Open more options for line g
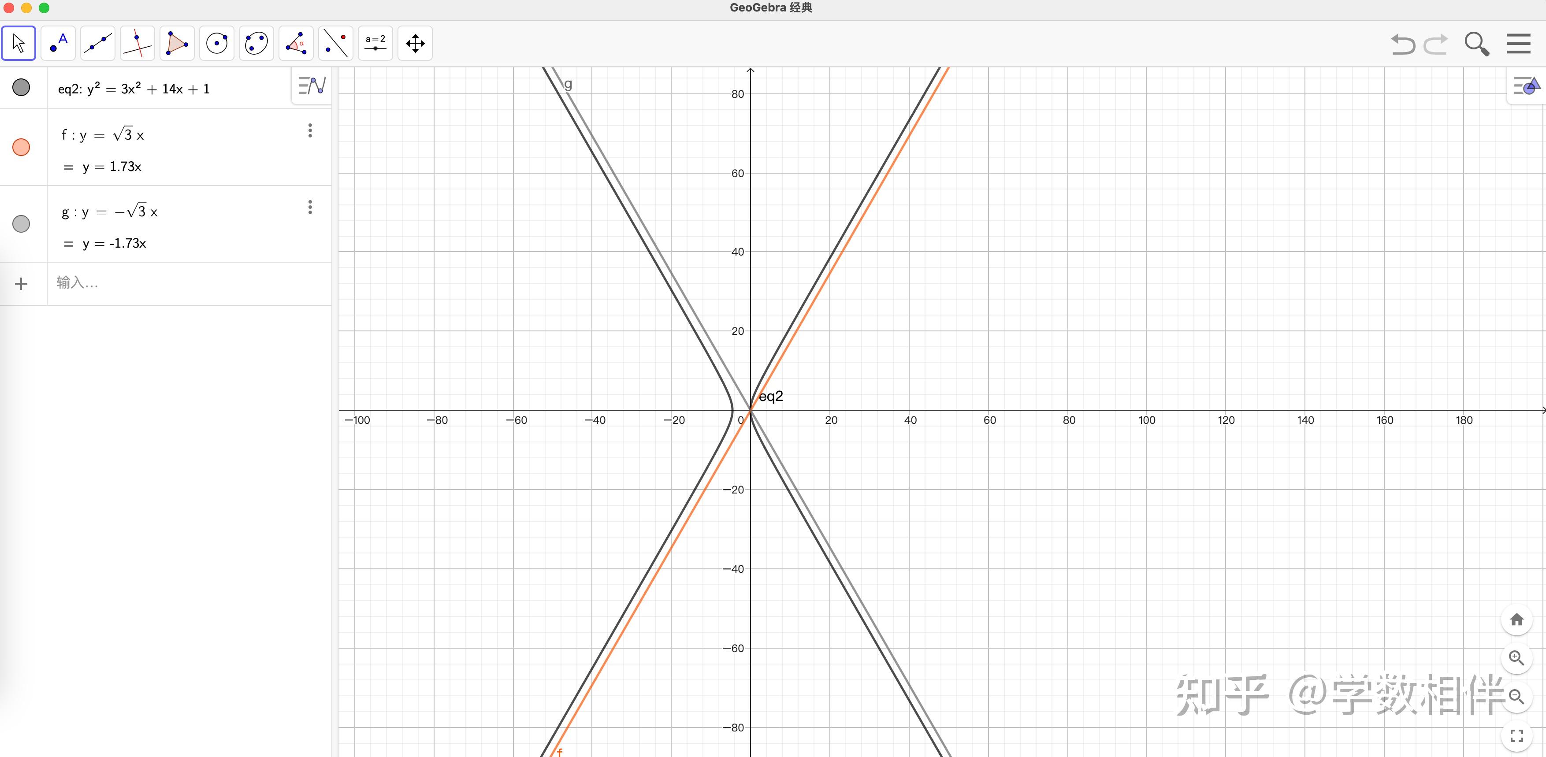1546x757 pixels. pos(310,208)
